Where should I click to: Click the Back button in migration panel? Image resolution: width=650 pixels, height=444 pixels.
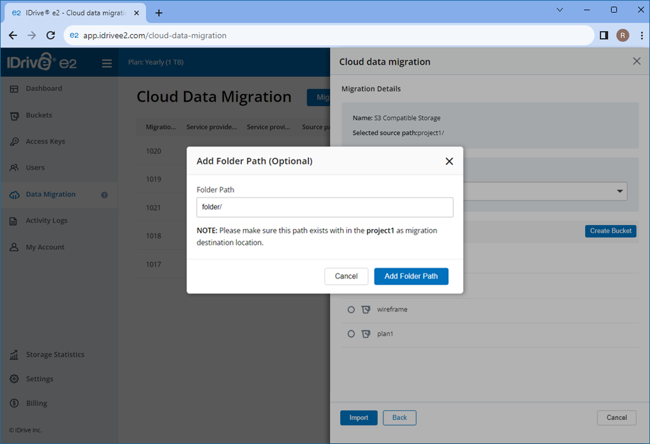click(400, 417)
